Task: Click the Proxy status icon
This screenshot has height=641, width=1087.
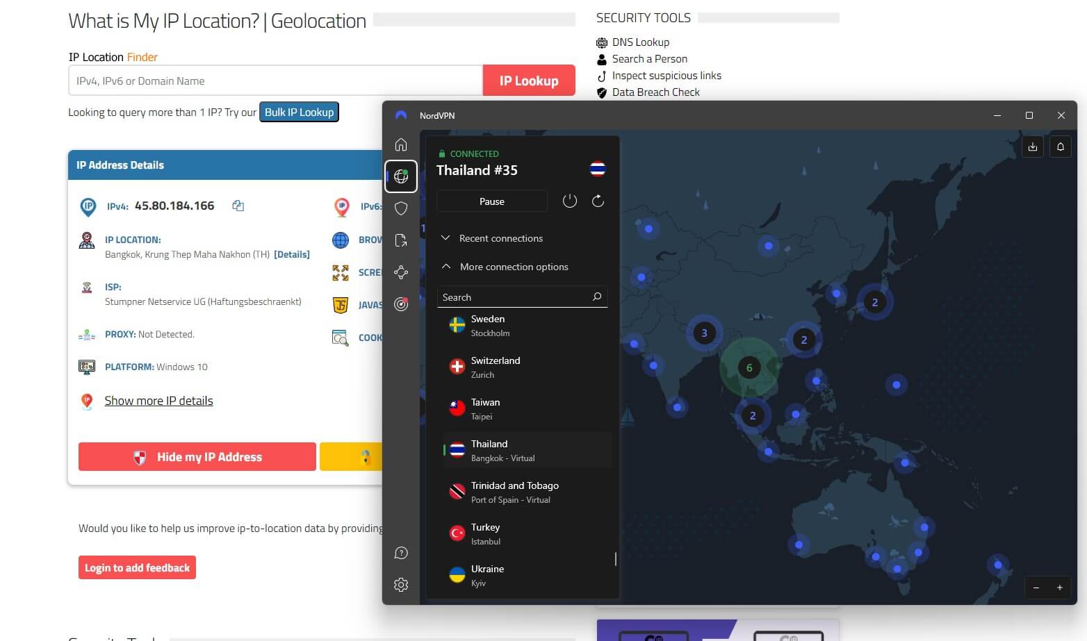Action: click(87, 335)
